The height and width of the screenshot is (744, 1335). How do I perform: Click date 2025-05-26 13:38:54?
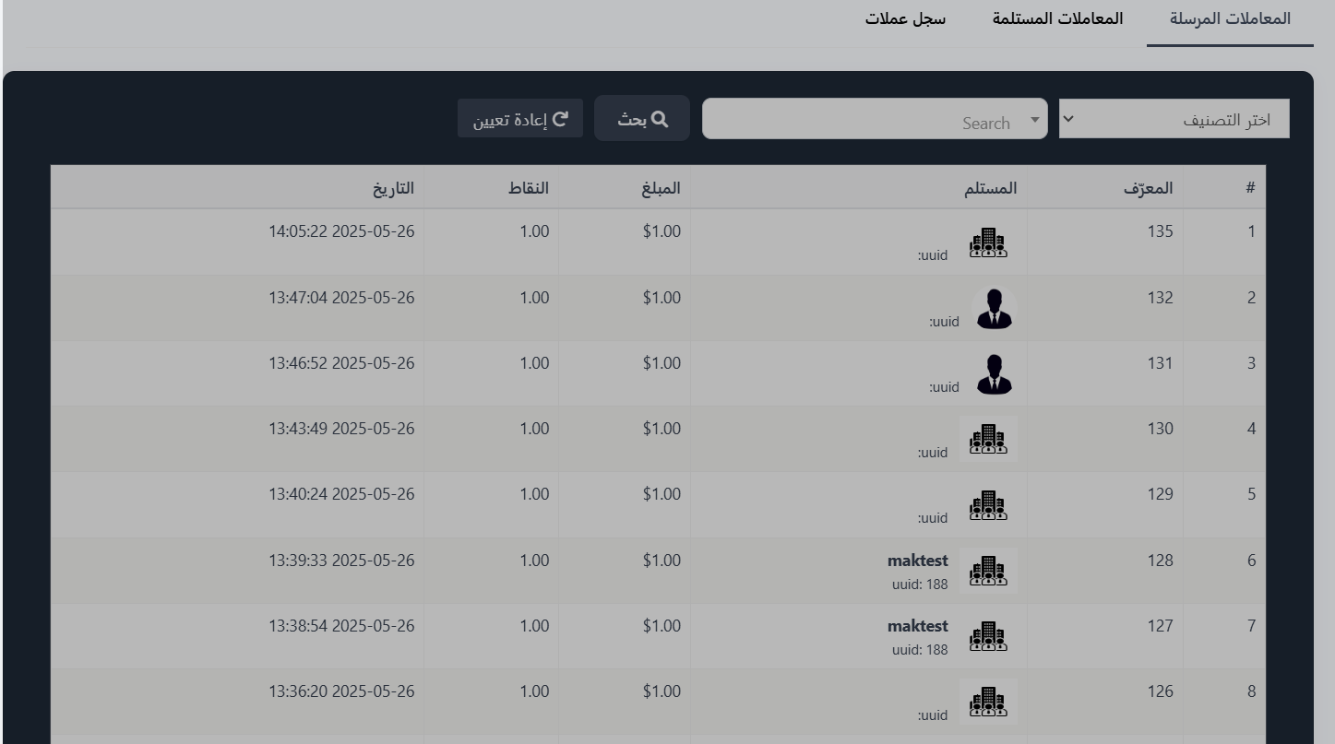pyautogui.click(x=342, y=626)
